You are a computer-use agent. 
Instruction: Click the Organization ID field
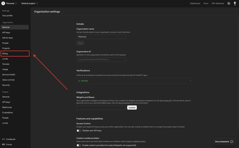click(x=101, y=59)
